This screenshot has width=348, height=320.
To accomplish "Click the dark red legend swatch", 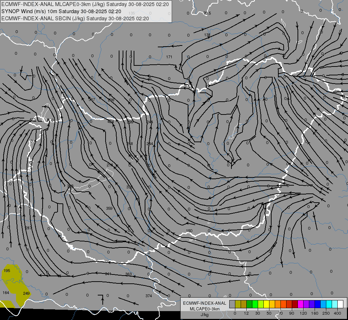I will click(x=295, y=304).
